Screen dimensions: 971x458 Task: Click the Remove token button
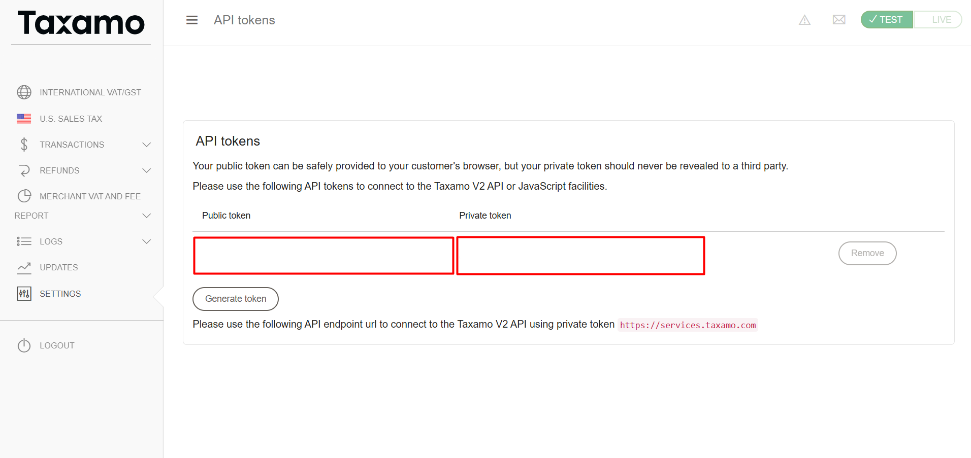[867, 253]
